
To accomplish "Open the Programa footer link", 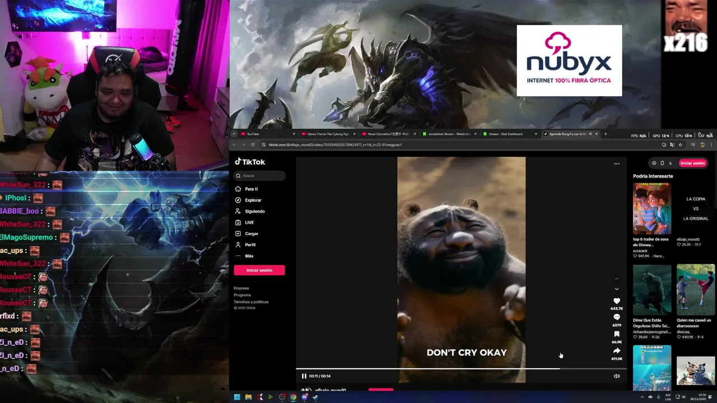I will click(243, 295).
